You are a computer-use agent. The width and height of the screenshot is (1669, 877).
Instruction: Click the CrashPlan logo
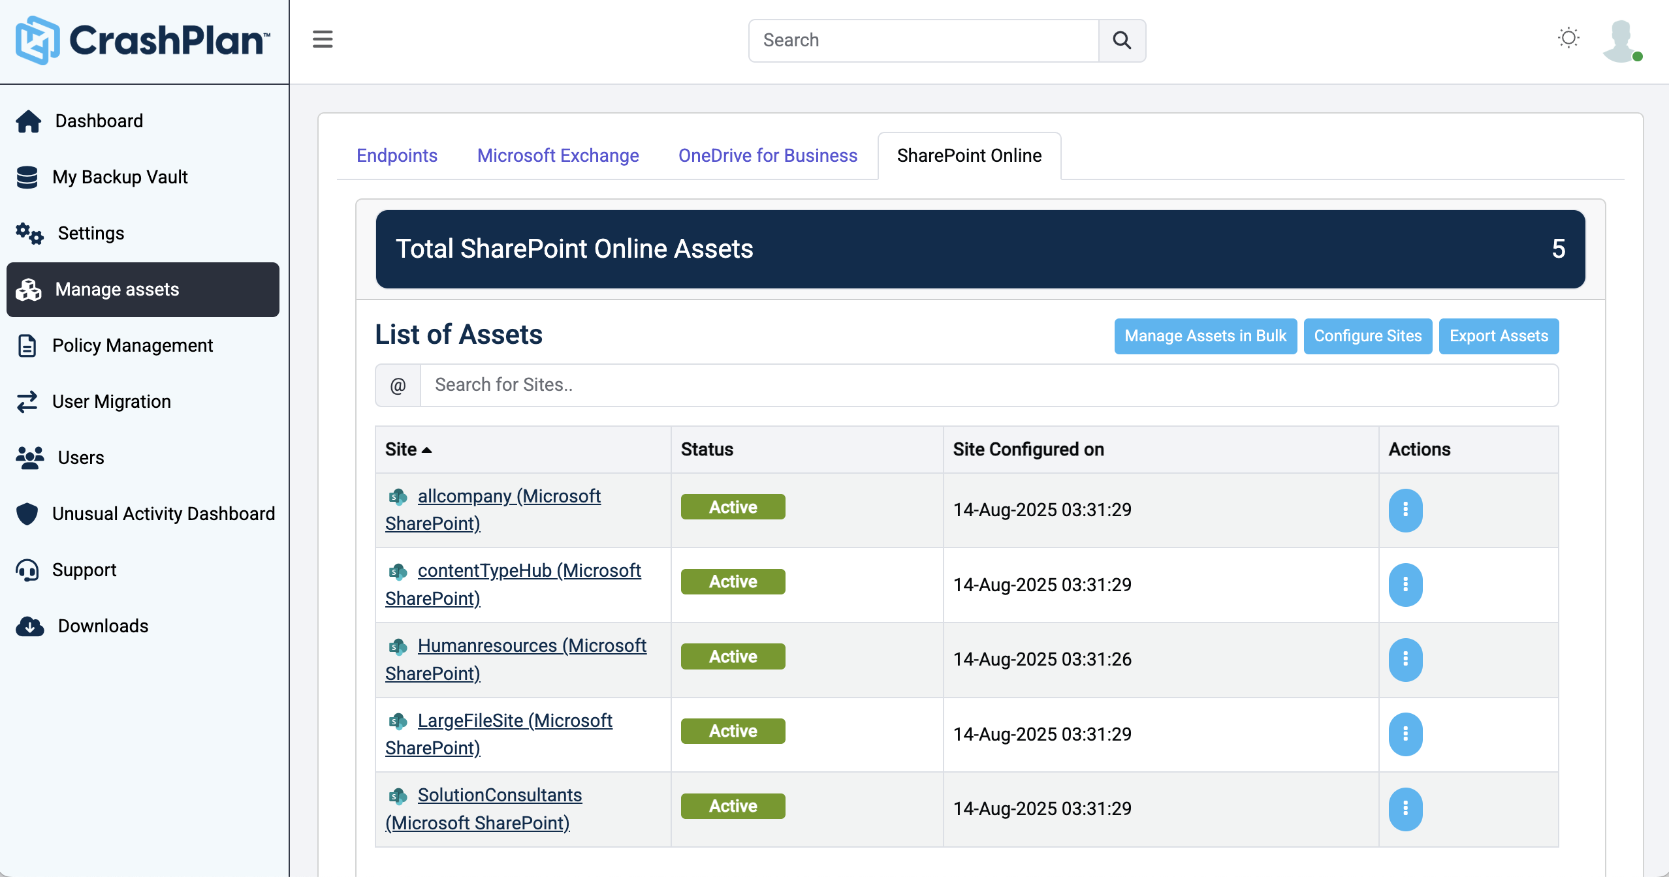143,40
